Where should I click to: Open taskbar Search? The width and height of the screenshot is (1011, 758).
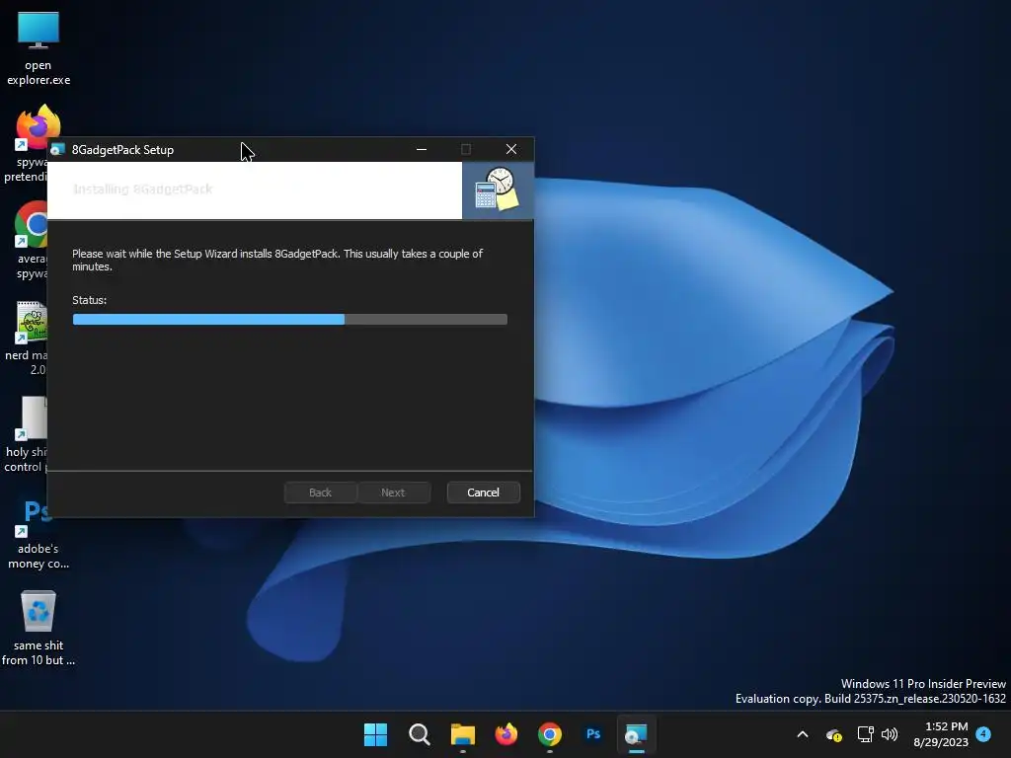pos(419,734)
